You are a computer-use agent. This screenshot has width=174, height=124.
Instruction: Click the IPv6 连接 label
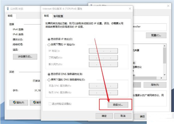tap(18, 34)
